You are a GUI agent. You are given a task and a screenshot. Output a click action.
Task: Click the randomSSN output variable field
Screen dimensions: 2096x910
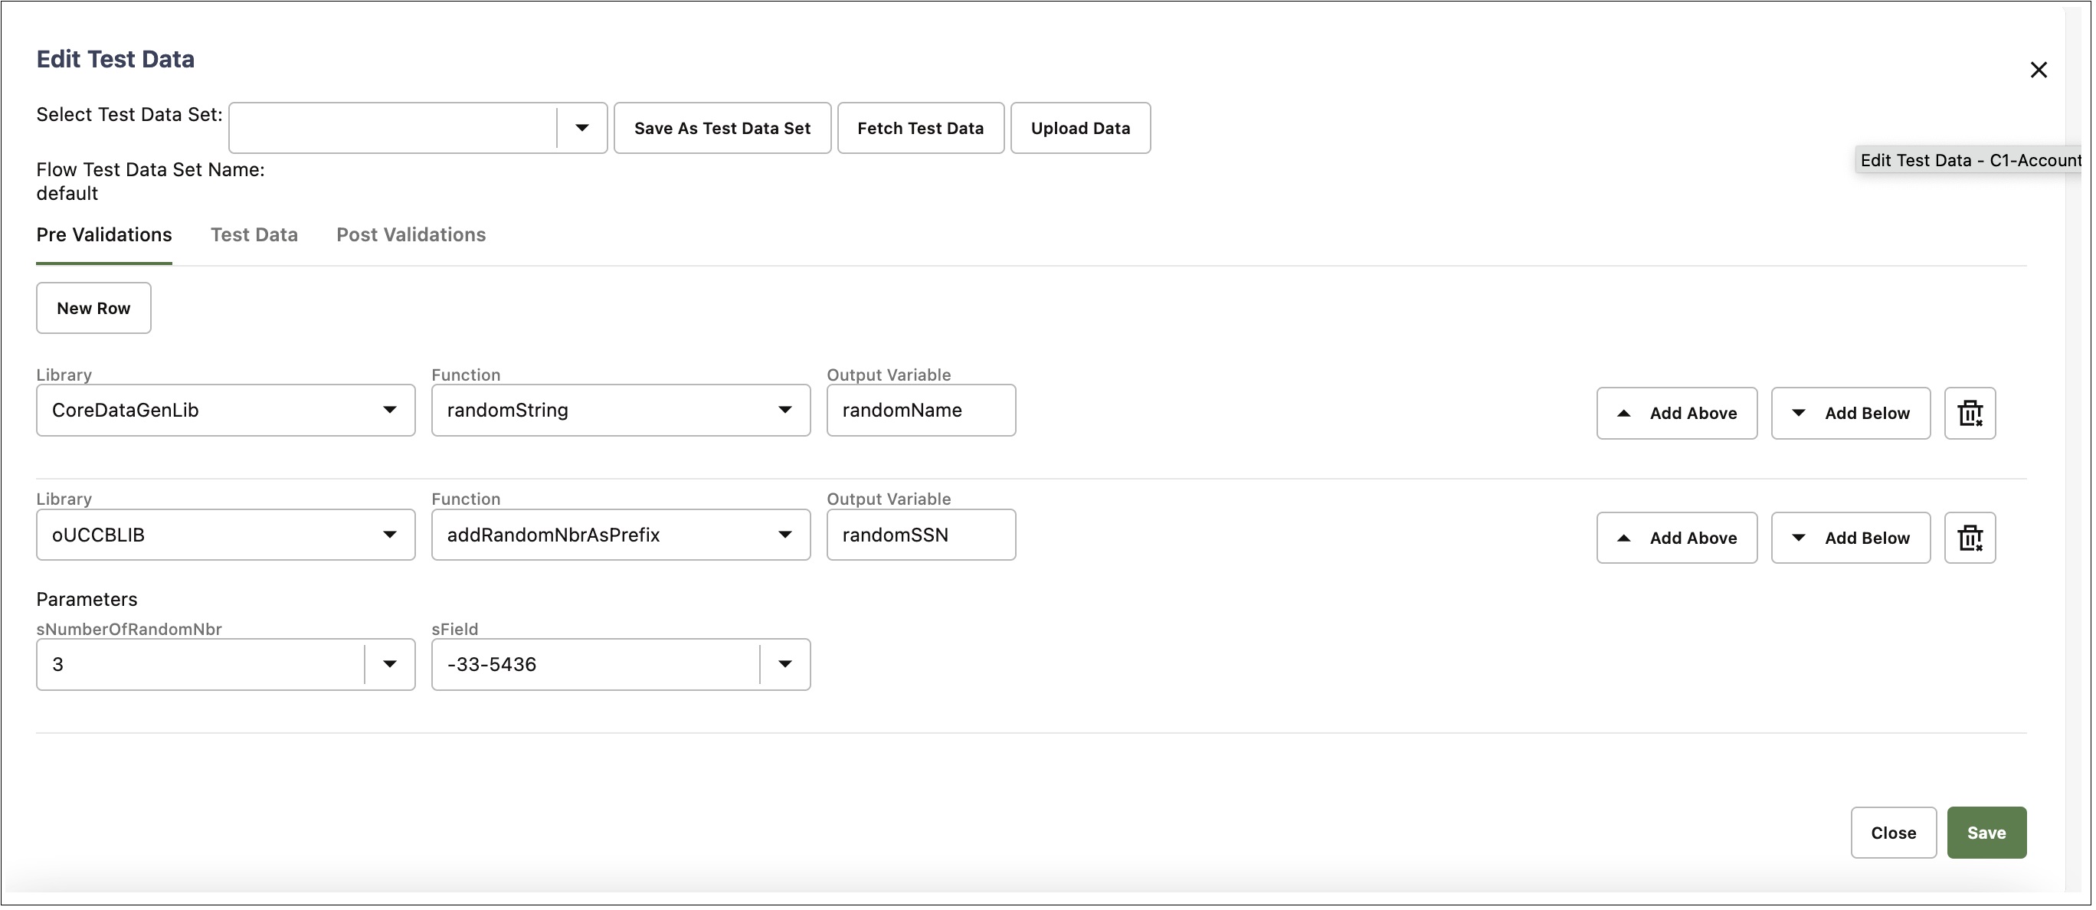920,535
